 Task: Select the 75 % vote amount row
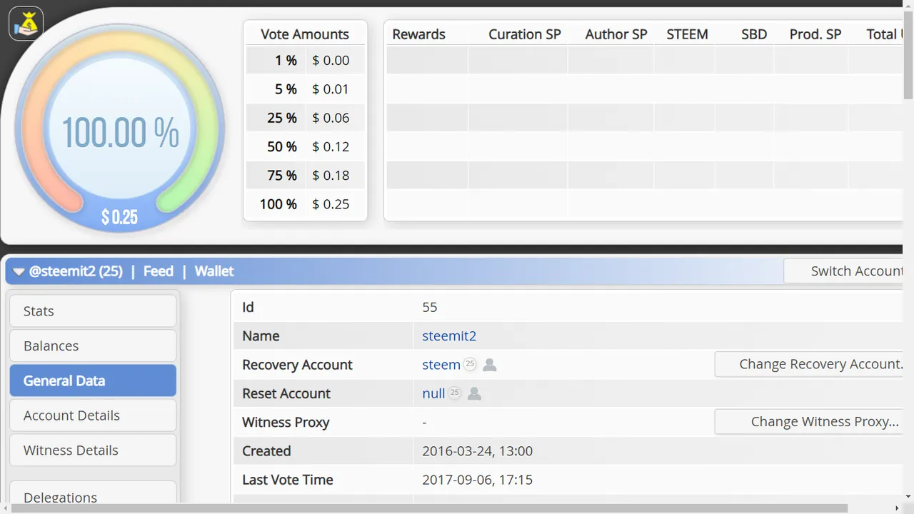(305, 176)
